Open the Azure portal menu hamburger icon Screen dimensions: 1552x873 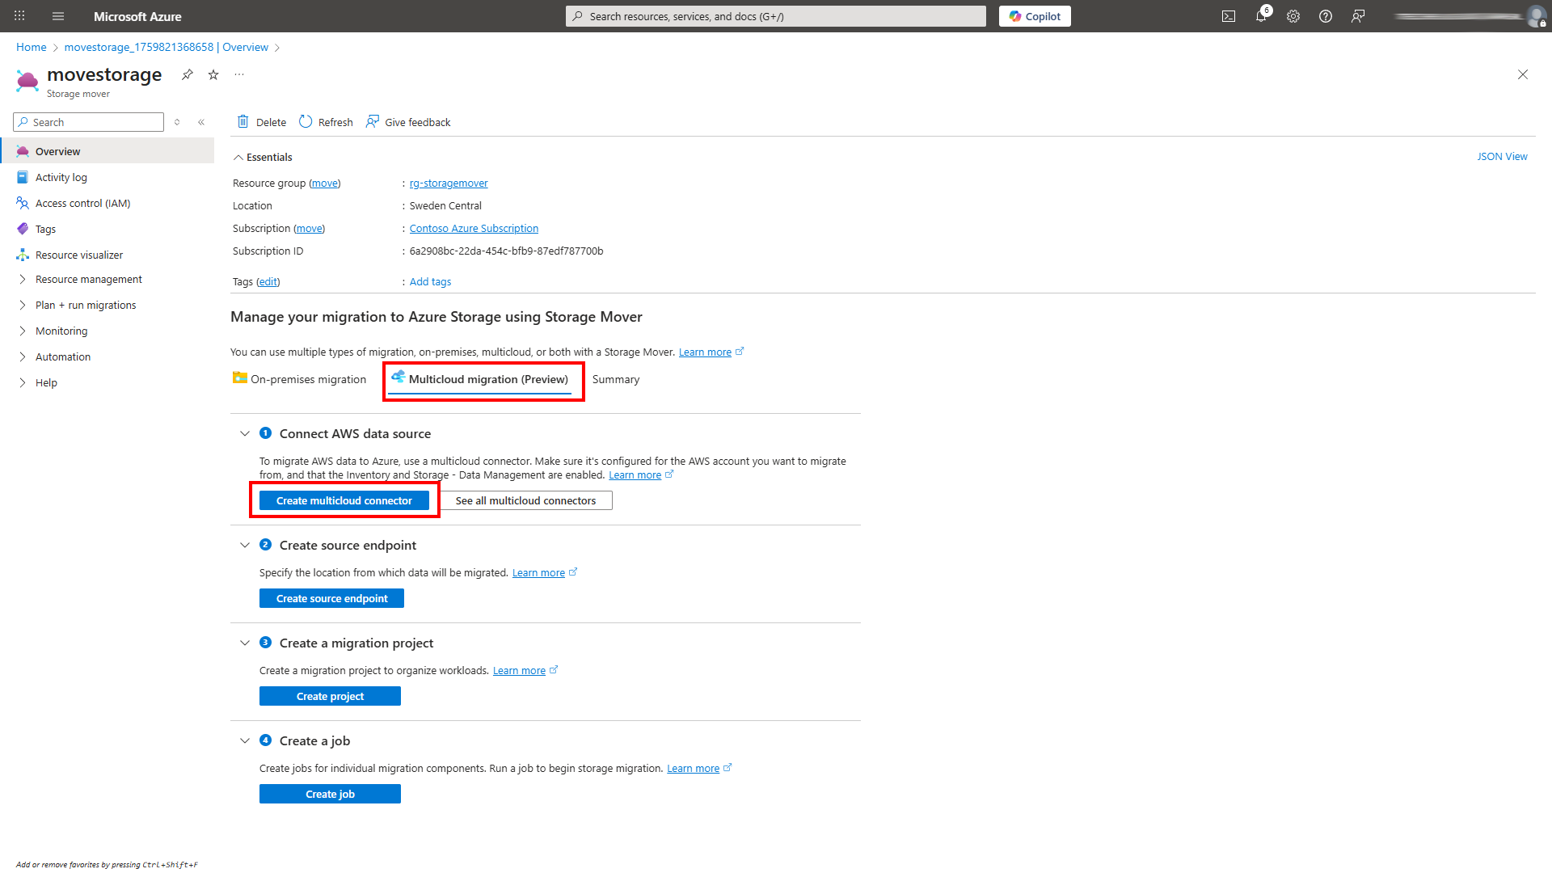(57, 16)
